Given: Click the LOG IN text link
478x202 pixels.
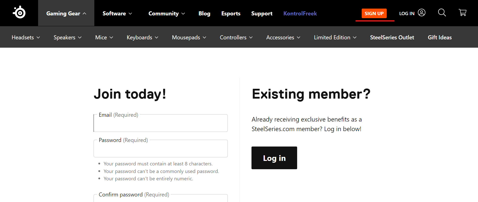Looking at the screenshot, I should (x=407, y=14).
